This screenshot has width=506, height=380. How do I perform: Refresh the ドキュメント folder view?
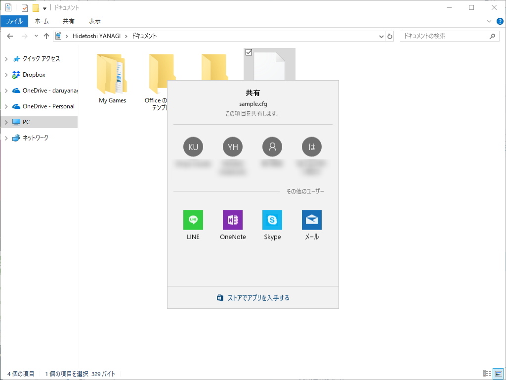(x=390, y=36)
